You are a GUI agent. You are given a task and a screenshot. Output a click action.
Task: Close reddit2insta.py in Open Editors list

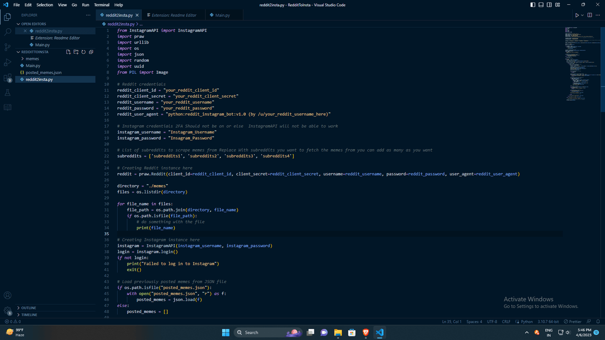coord(26,31)
